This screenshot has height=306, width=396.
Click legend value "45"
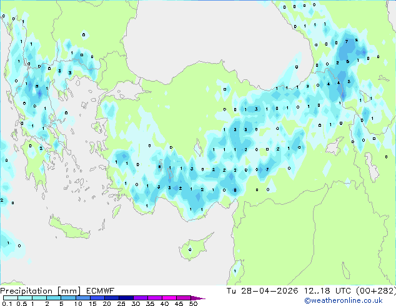[179, 304]
